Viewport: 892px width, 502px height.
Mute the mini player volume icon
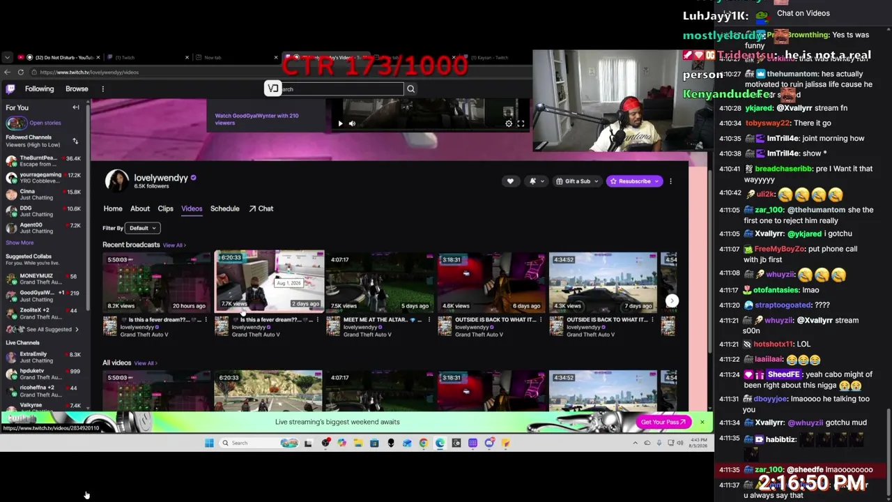[352, 123]
